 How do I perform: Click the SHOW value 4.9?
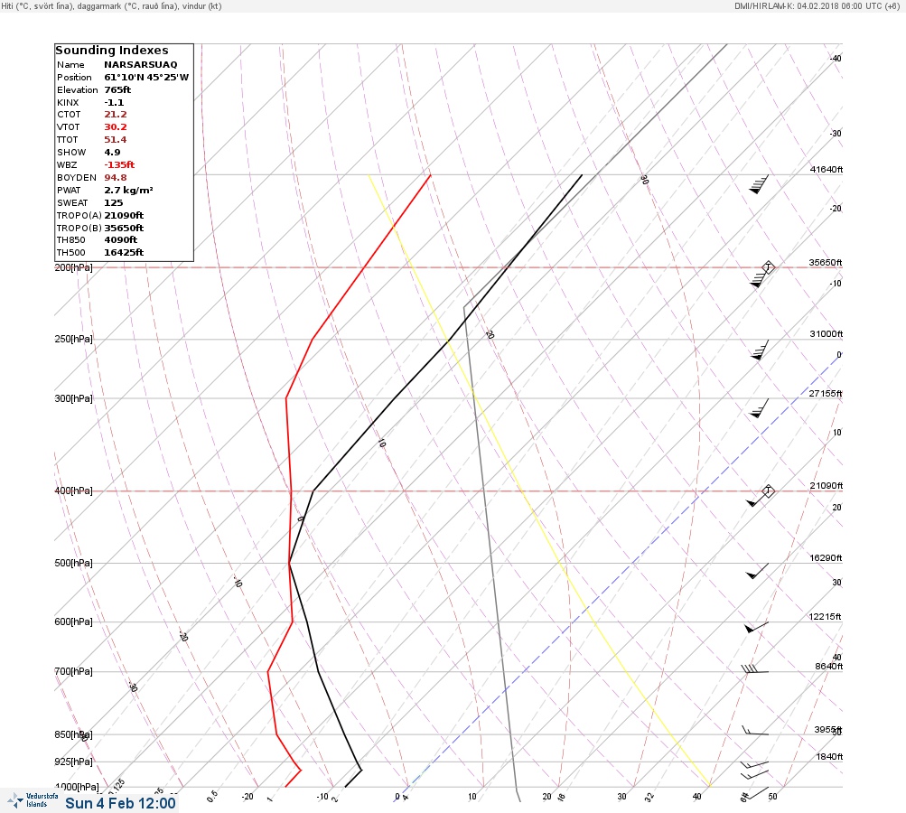click(x=112, y=153)
